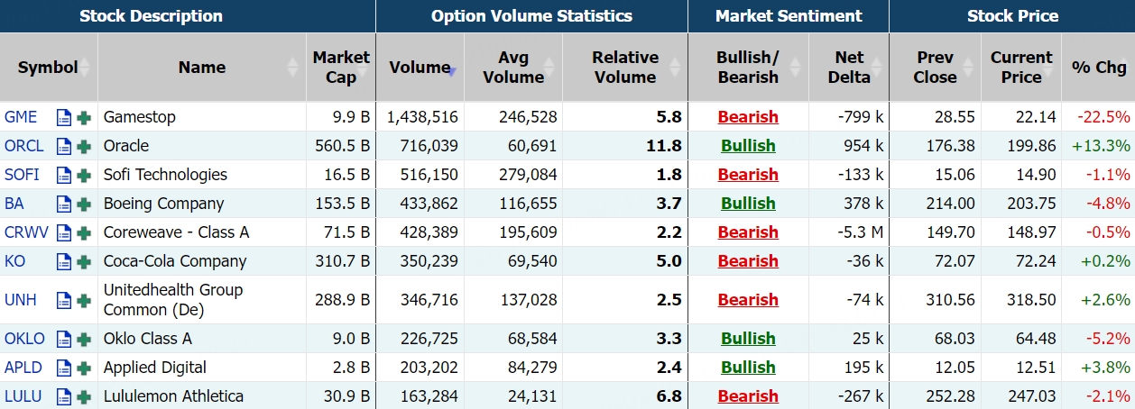Click Bearish sentiment link for Lululemon Athletica
The image size is (1135, 409).
click(748, 396)
